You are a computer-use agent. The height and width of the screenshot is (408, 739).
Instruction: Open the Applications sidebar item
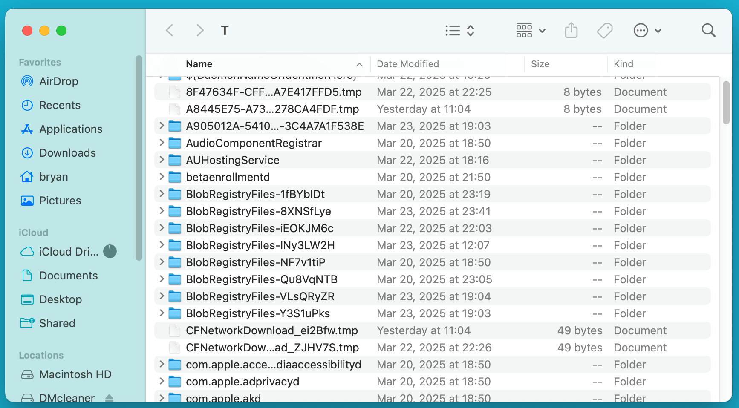point(71,129)
